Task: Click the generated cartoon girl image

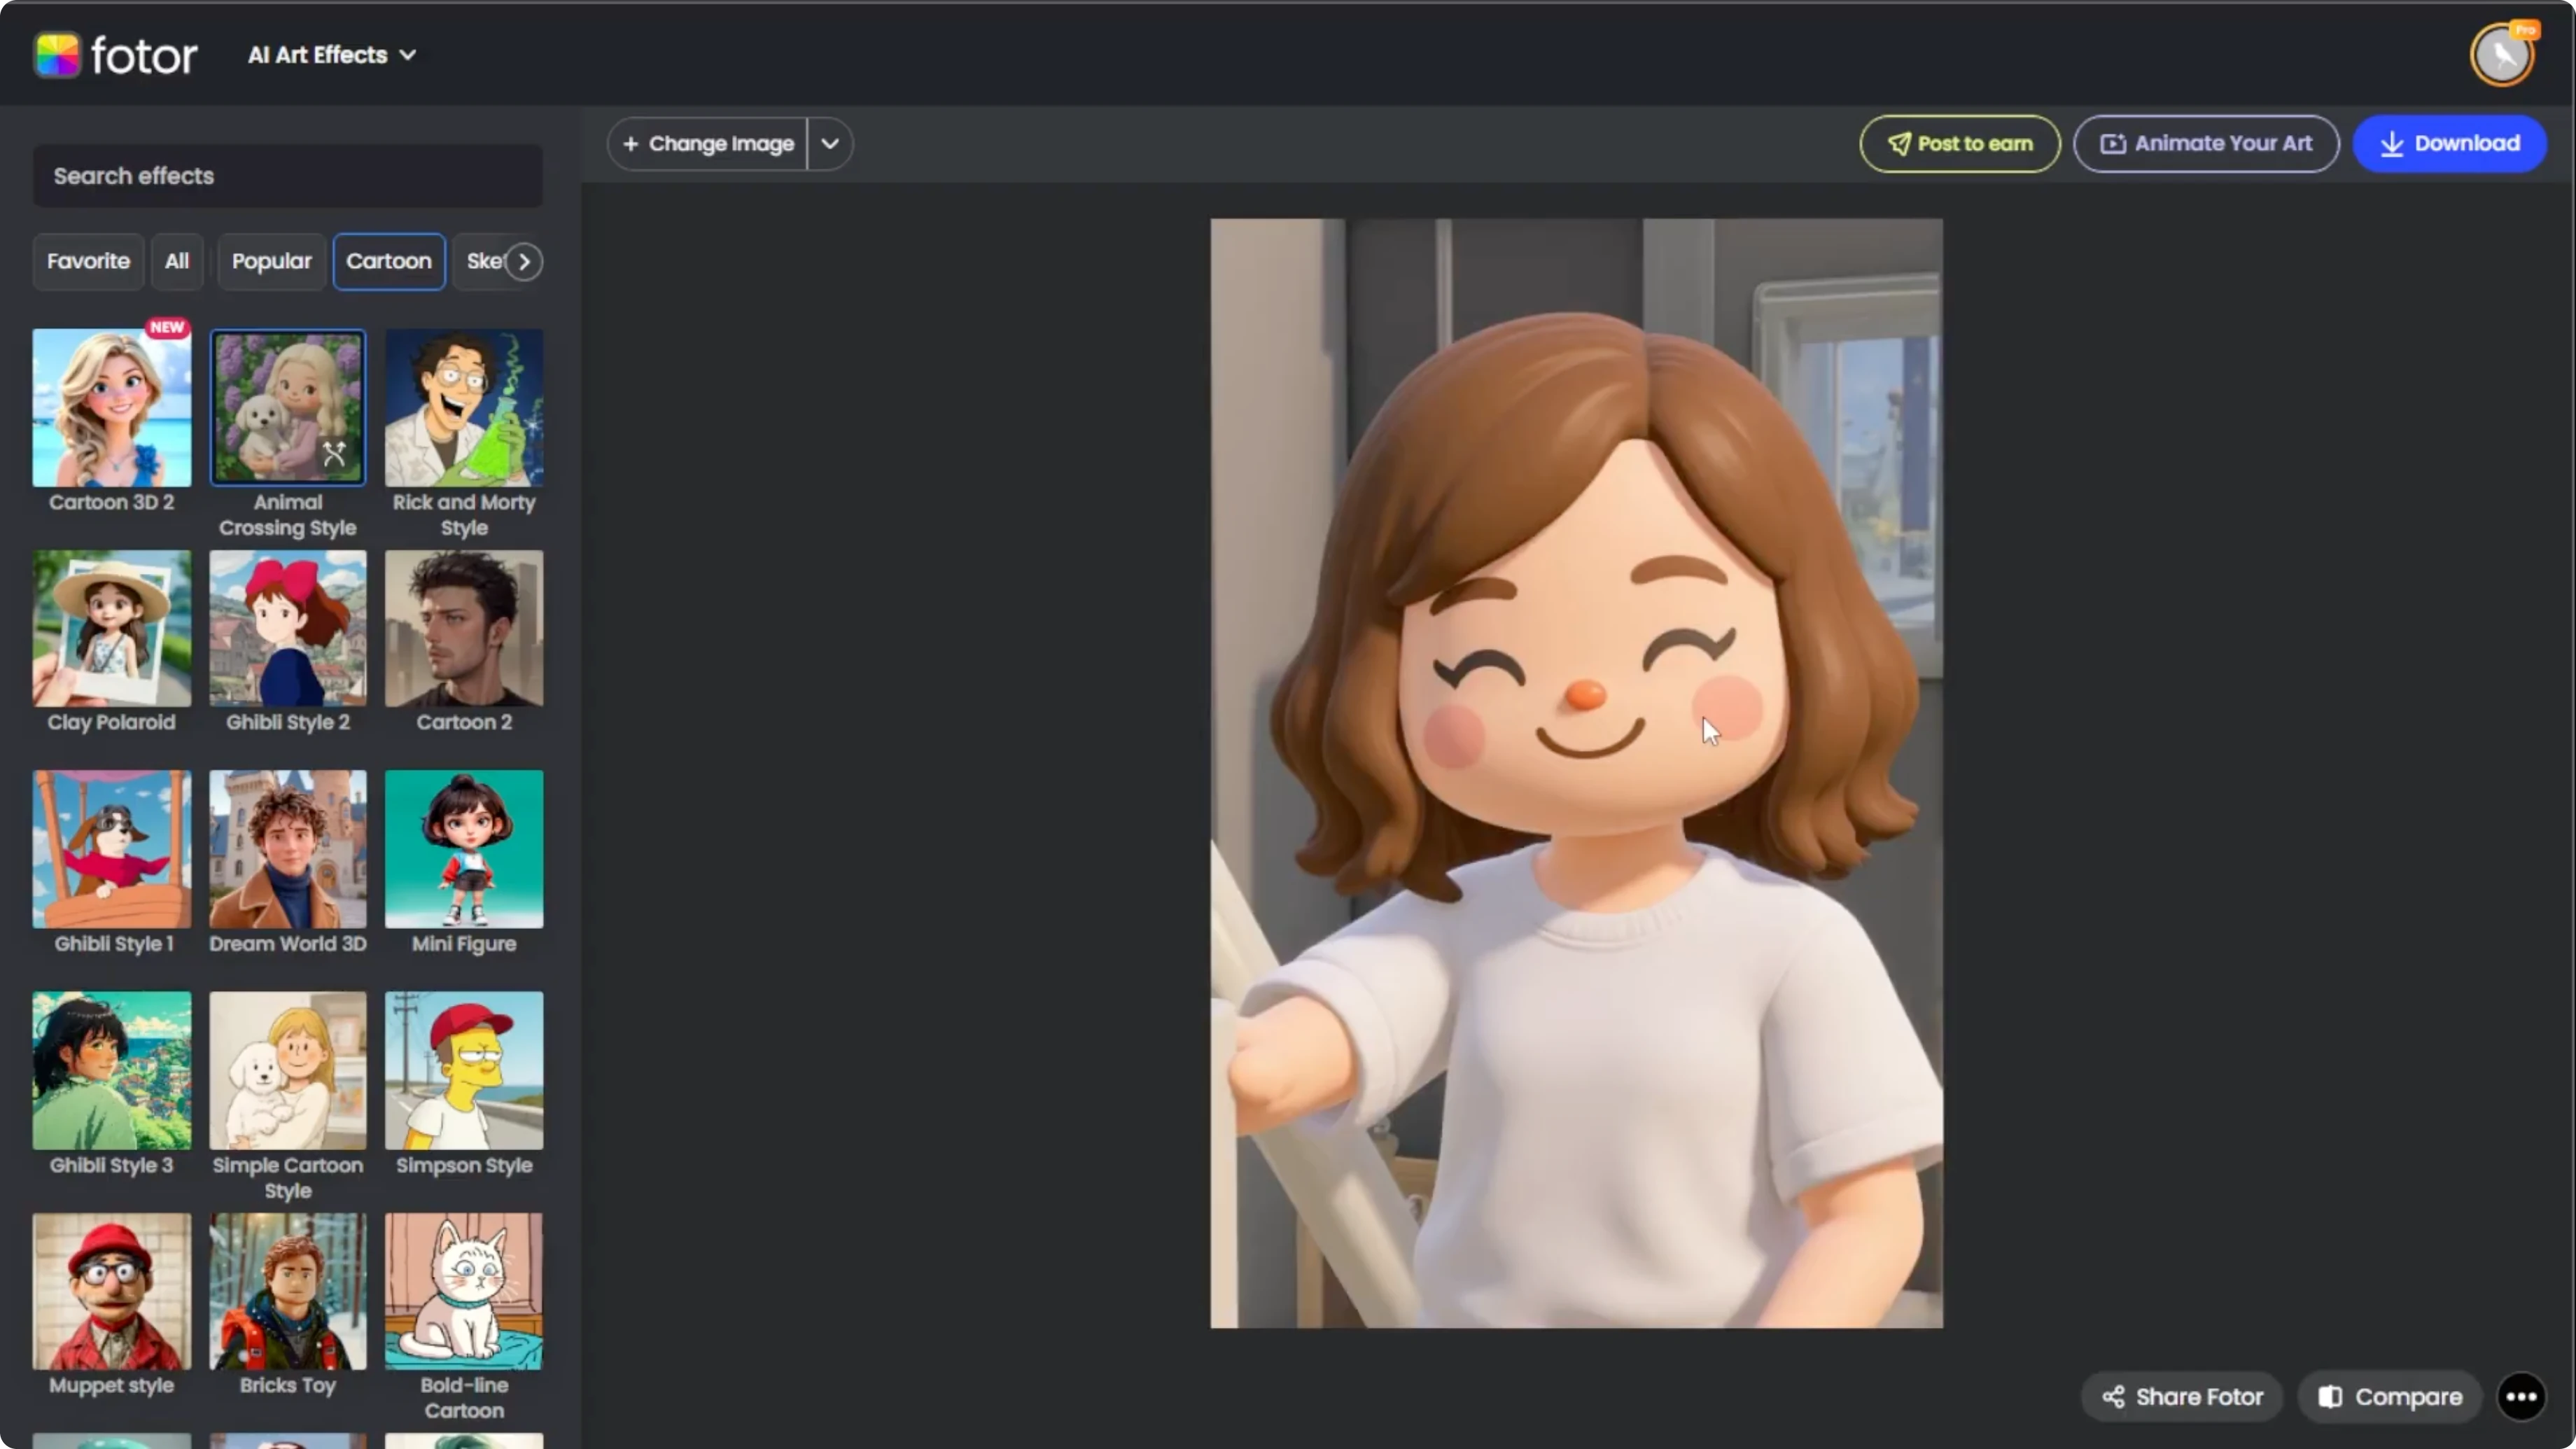Action: click(x=1576, y=773)
